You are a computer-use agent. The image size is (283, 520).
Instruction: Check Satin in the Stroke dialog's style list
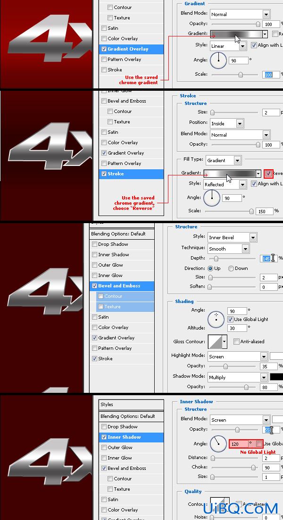(104, 132)
